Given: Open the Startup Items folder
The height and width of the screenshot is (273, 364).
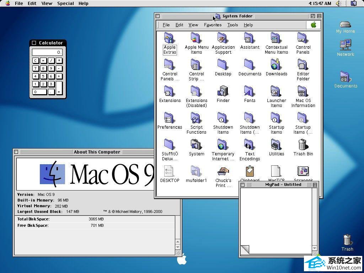Looking at the screenshot, I should pyautogui.click(x=276, y=118).
